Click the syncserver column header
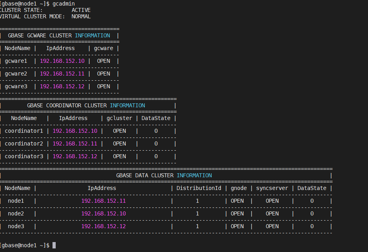Viewport: 368px width, 252px height. coord(272,188)
